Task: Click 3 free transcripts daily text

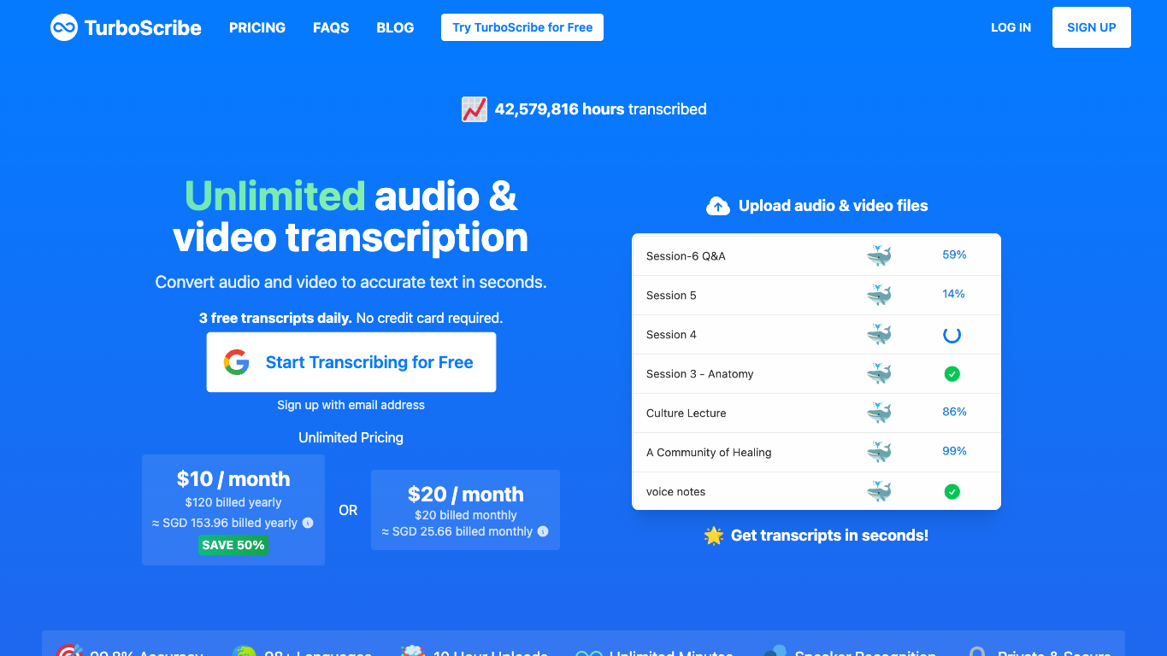Action: (x=275, y=318)
